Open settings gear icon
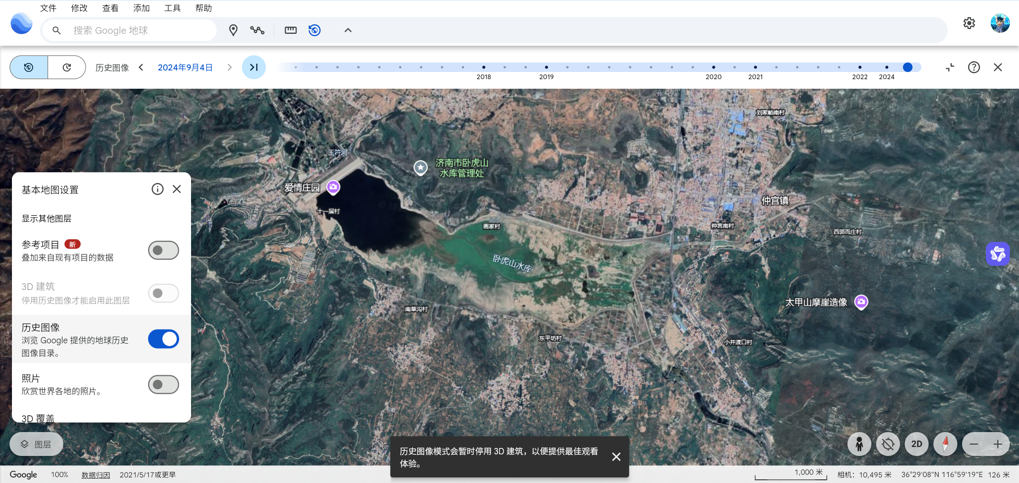This screenshot has height=483, width=1019. click(x=969, y=23)
